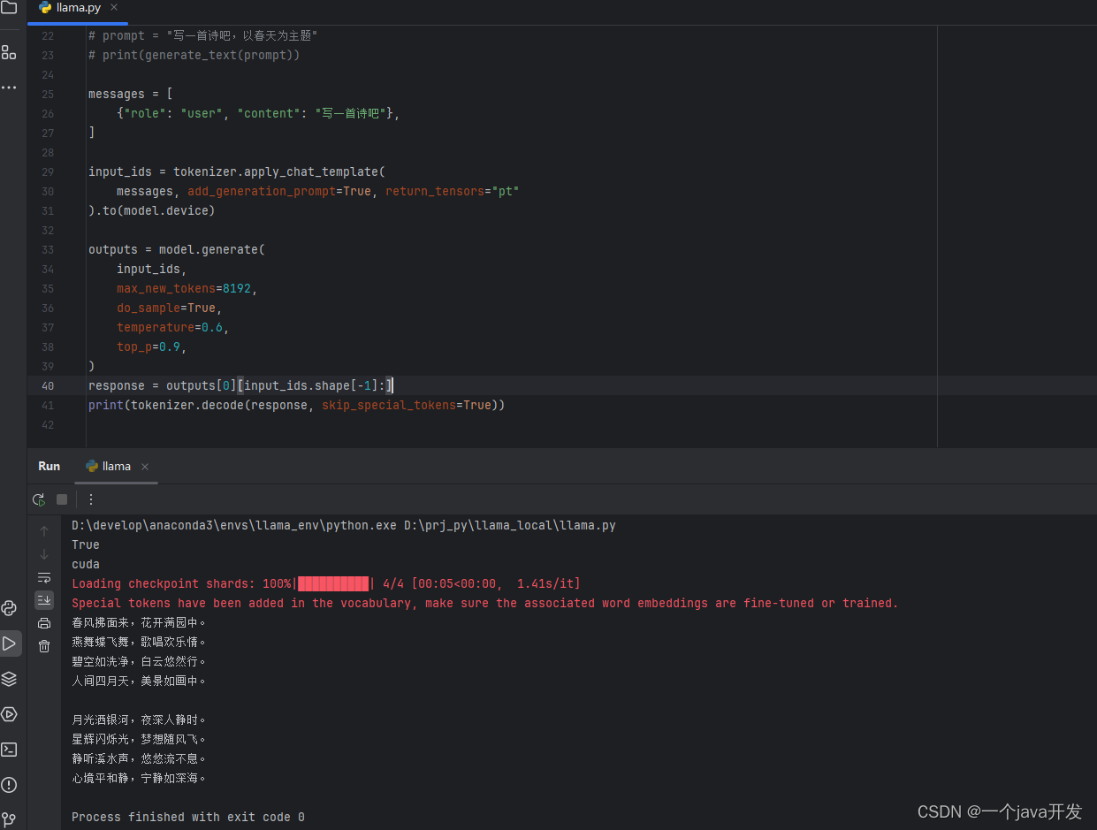Image resolution: width=1097 pixels, height=830 pixels.
Task: Rerun the llama script
Action: click(39, 499)
